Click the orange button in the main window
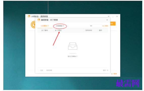 coord(113,24)
